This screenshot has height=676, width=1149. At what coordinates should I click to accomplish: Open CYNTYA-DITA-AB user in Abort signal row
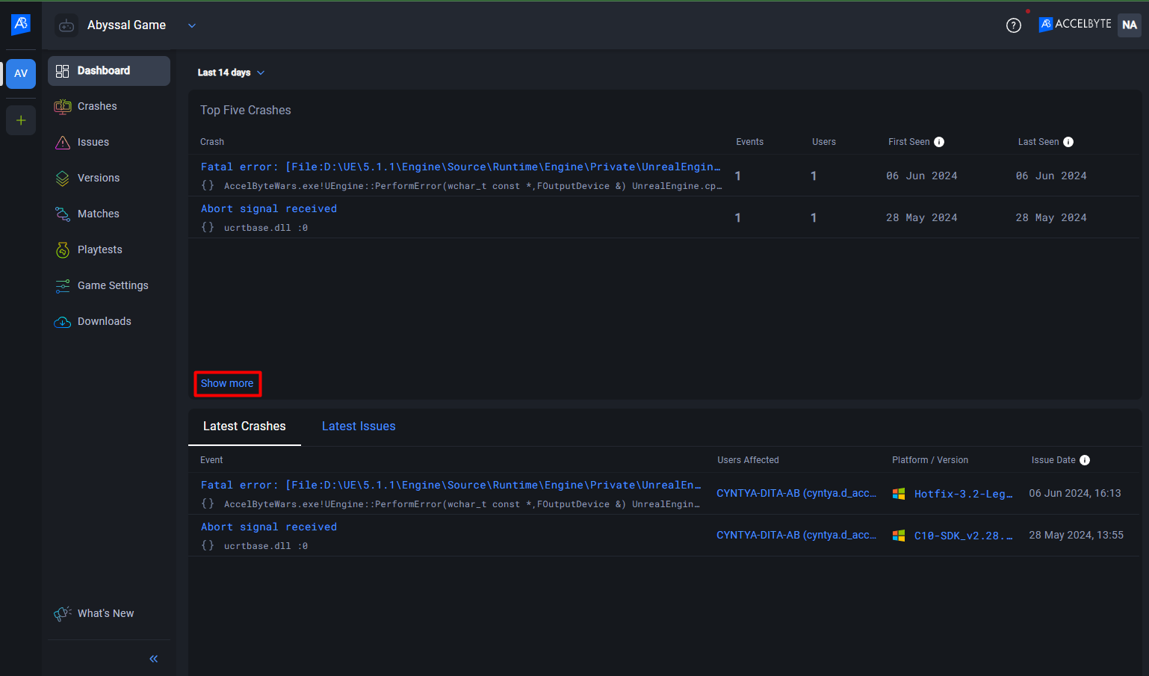click(796, 535)
